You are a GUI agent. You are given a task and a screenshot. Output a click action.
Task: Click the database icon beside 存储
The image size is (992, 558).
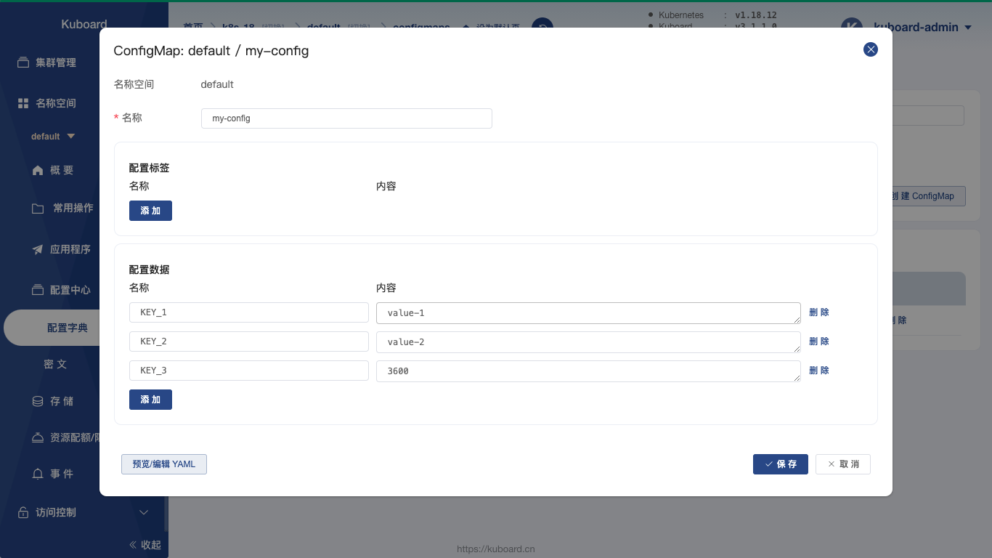pos(38,401)
